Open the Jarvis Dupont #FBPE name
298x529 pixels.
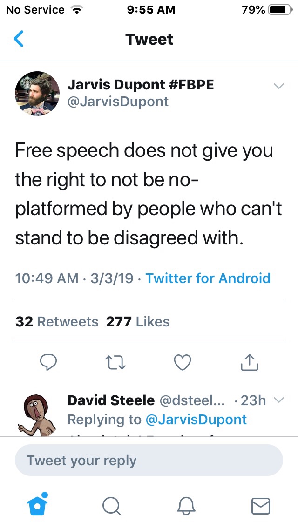[141, 84]
